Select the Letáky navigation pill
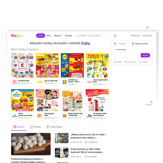 coord(40,36)
